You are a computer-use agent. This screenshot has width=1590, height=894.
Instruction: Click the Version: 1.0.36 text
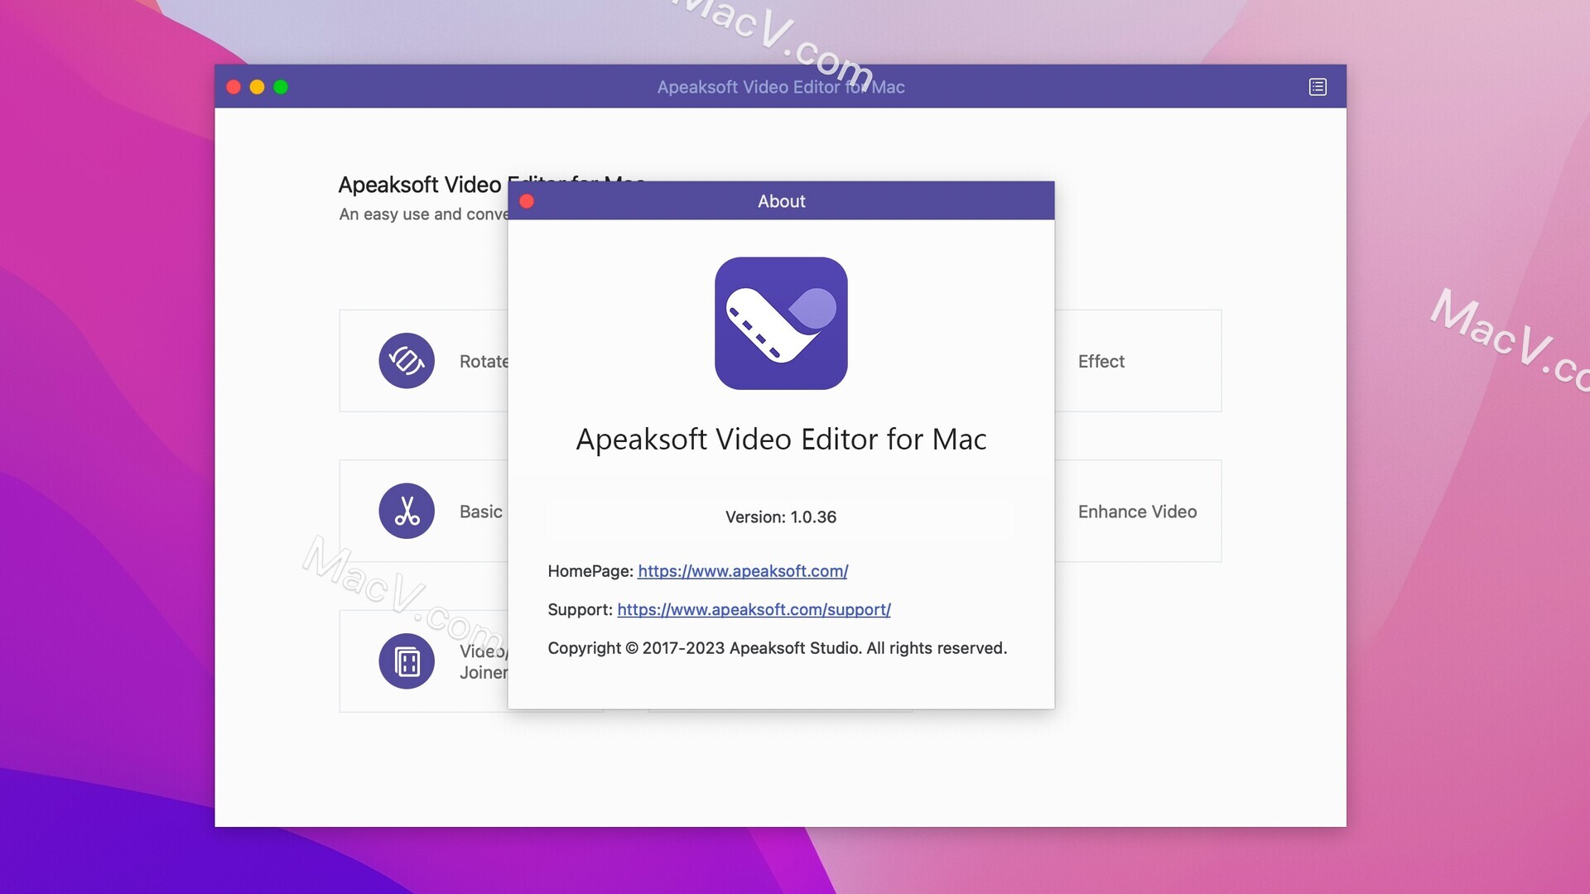coord(781,517)
